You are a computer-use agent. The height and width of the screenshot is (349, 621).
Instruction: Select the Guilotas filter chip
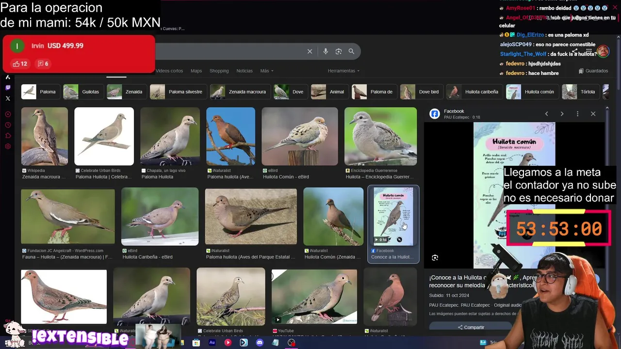point(82,92)
